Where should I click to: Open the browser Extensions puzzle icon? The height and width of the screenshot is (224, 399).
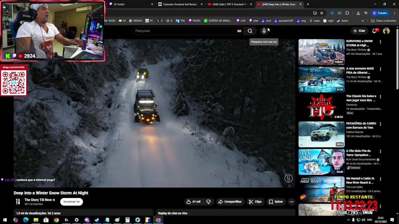point(347,13)
